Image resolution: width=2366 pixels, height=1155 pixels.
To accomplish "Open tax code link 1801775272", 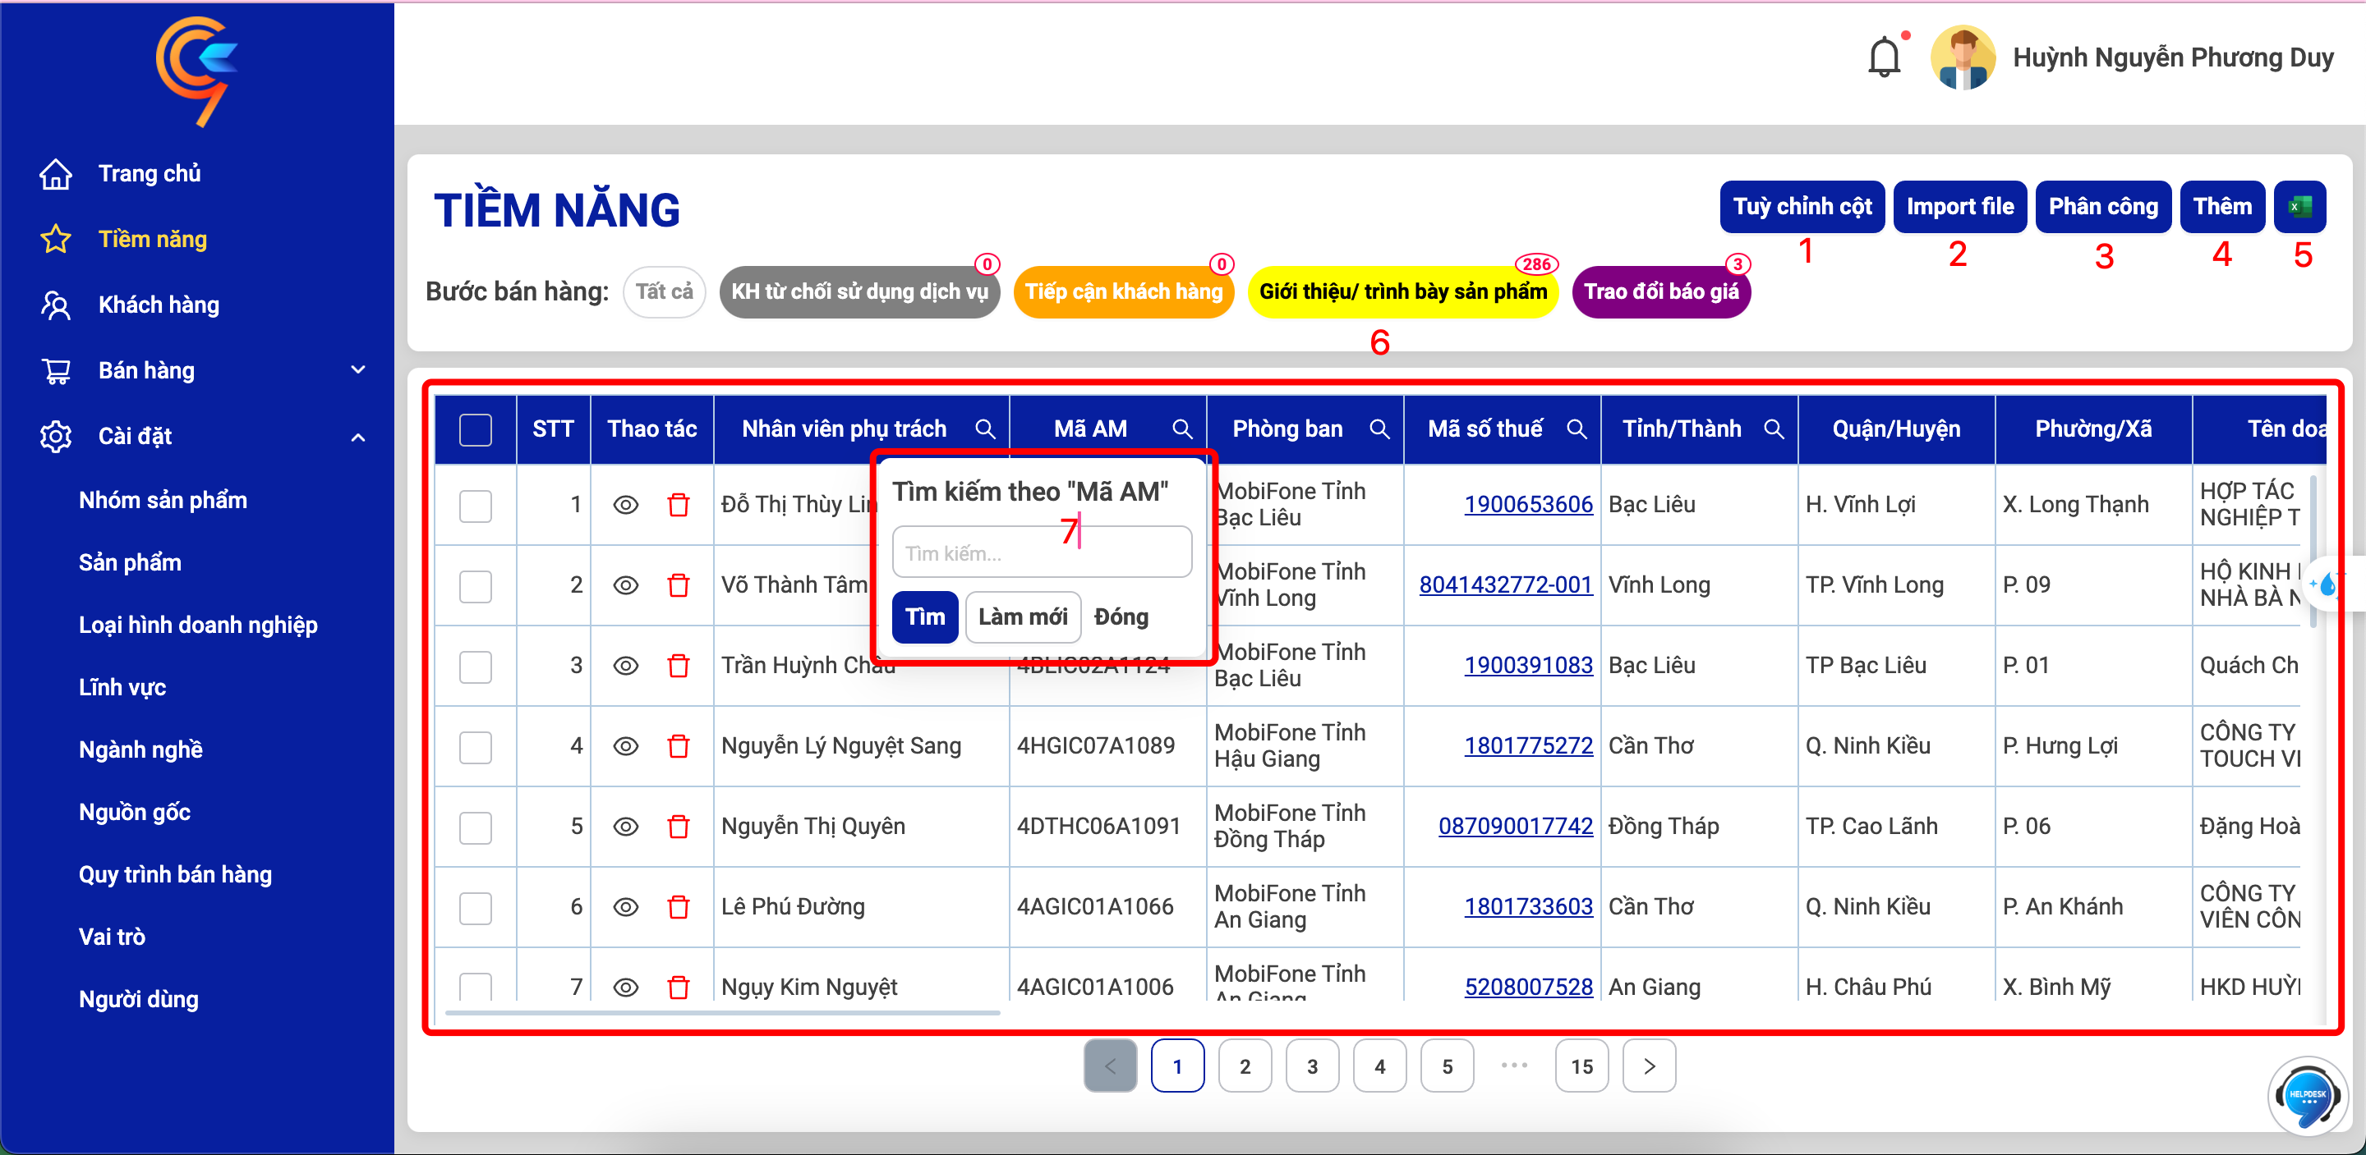I will (x=1527, y=746).
